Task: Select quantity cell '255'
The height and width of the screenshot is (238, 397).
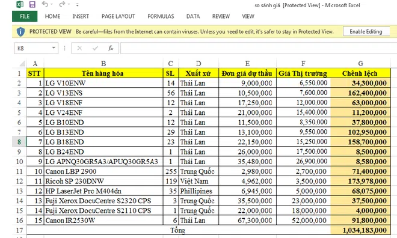Action: point(171,171)
